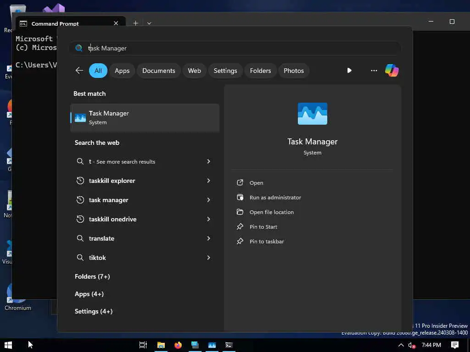
Task: Choose Run as administrator
Action: [x=275, y=198]
